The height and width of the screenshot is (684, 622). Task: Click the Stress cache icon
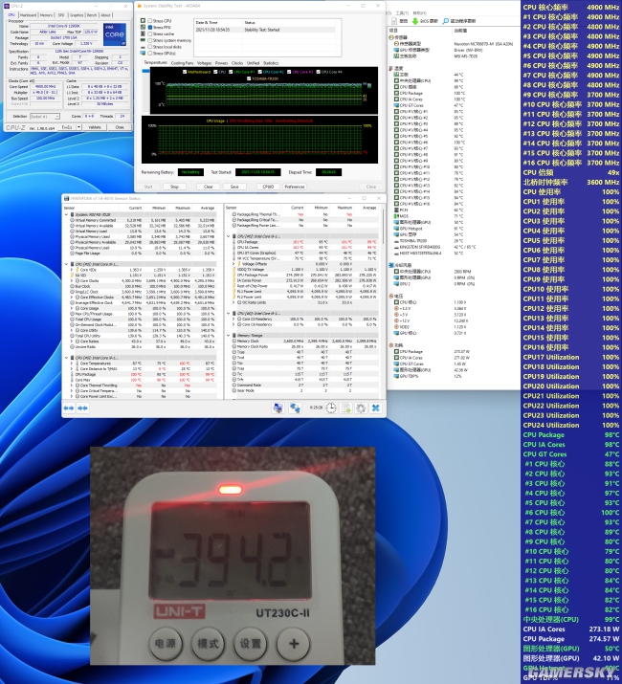point(143,33)
